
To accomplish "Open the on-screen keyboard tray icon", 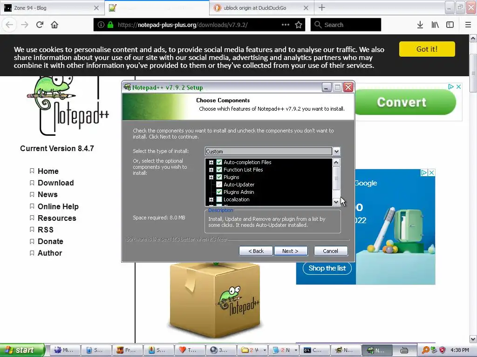I will pyautogui.click(x=404, y=350).
